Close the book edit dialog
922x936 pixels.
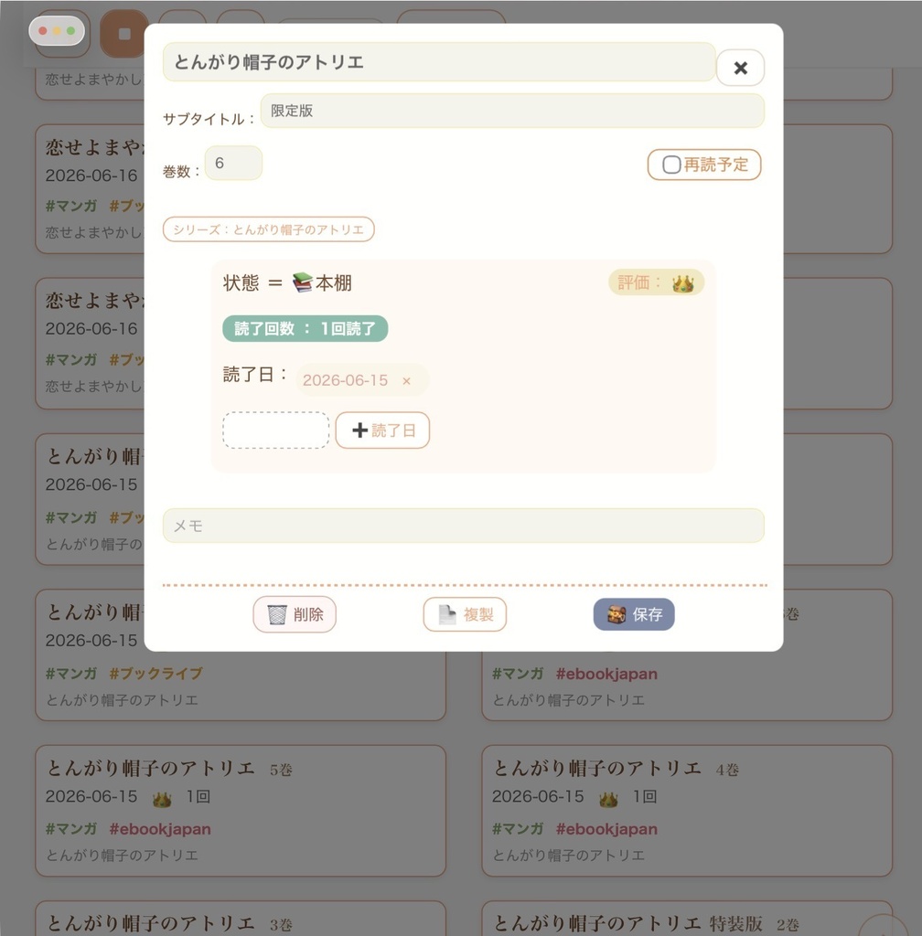[x=740, y=68]
